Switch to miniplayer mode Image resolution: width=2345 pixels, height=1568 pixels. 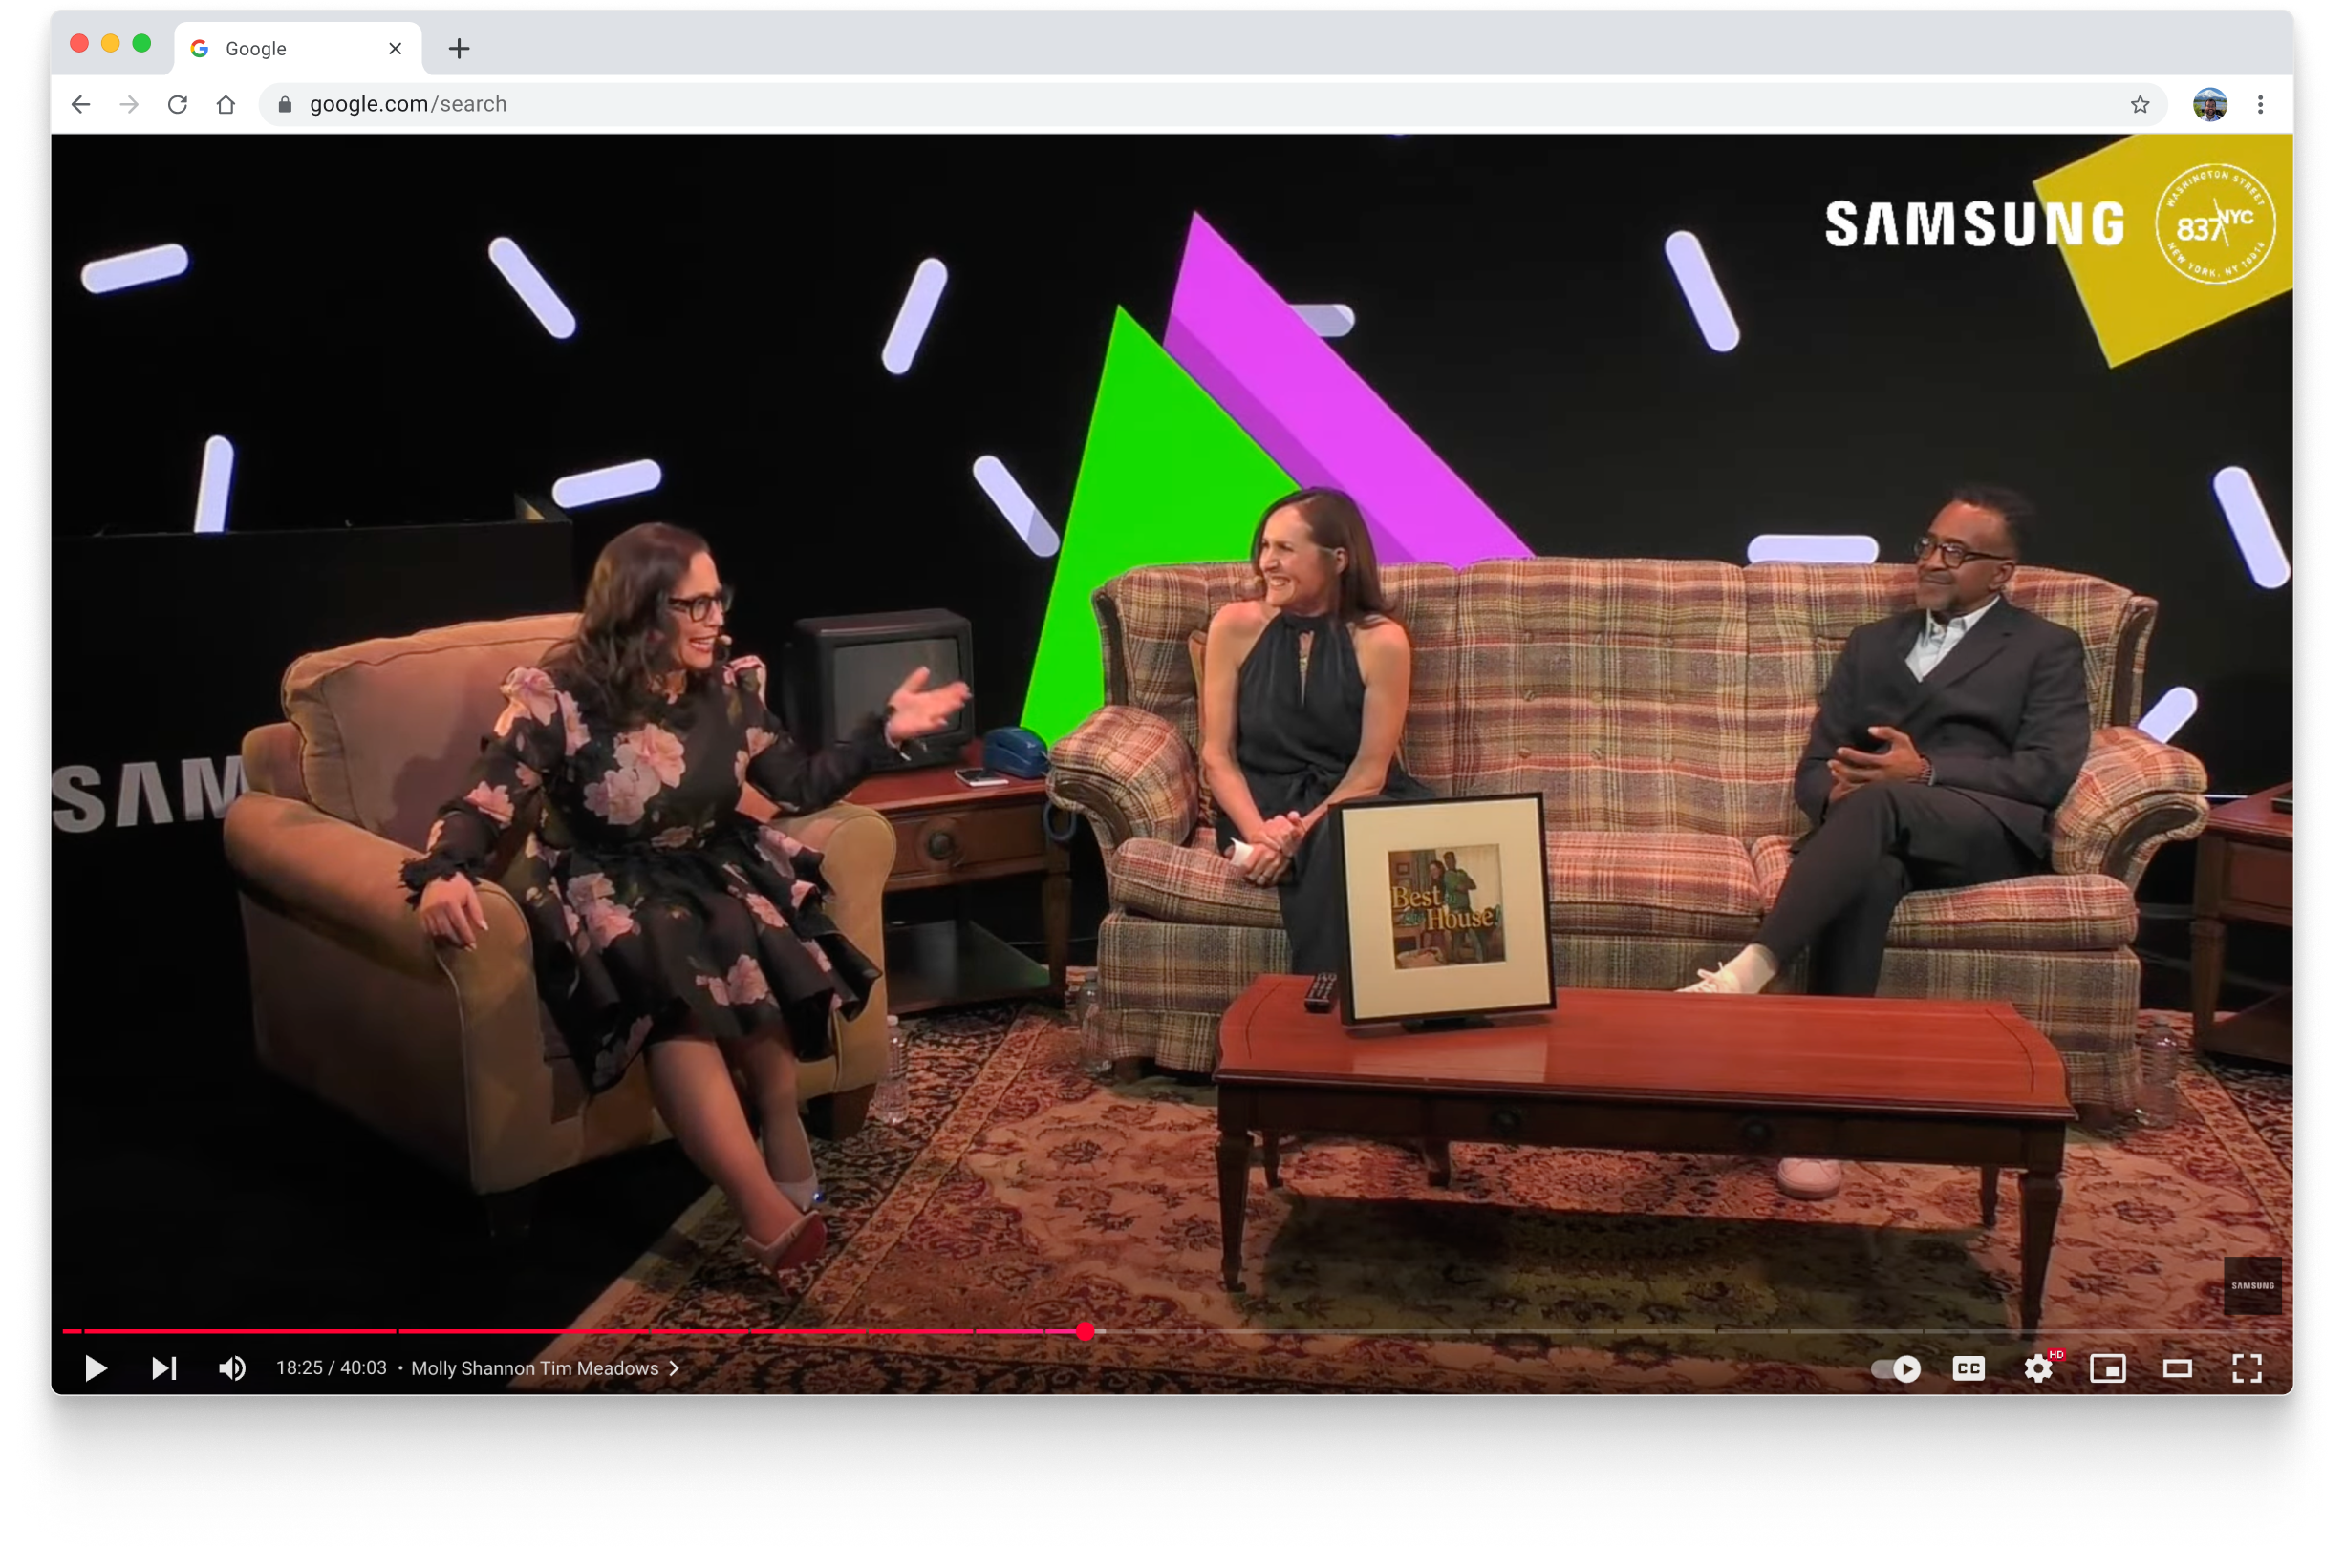tap(2108, 1368)
